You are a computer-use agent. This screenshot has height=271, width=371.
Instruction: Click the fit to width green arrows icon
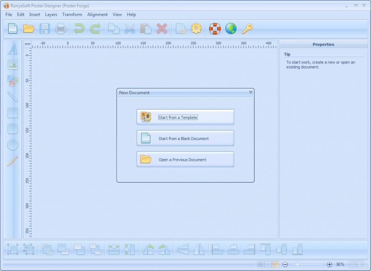point(114,249)
